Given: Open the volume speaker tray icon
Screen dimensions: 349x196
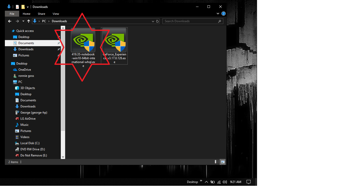Looking at the screenshot, I should 225,182.
